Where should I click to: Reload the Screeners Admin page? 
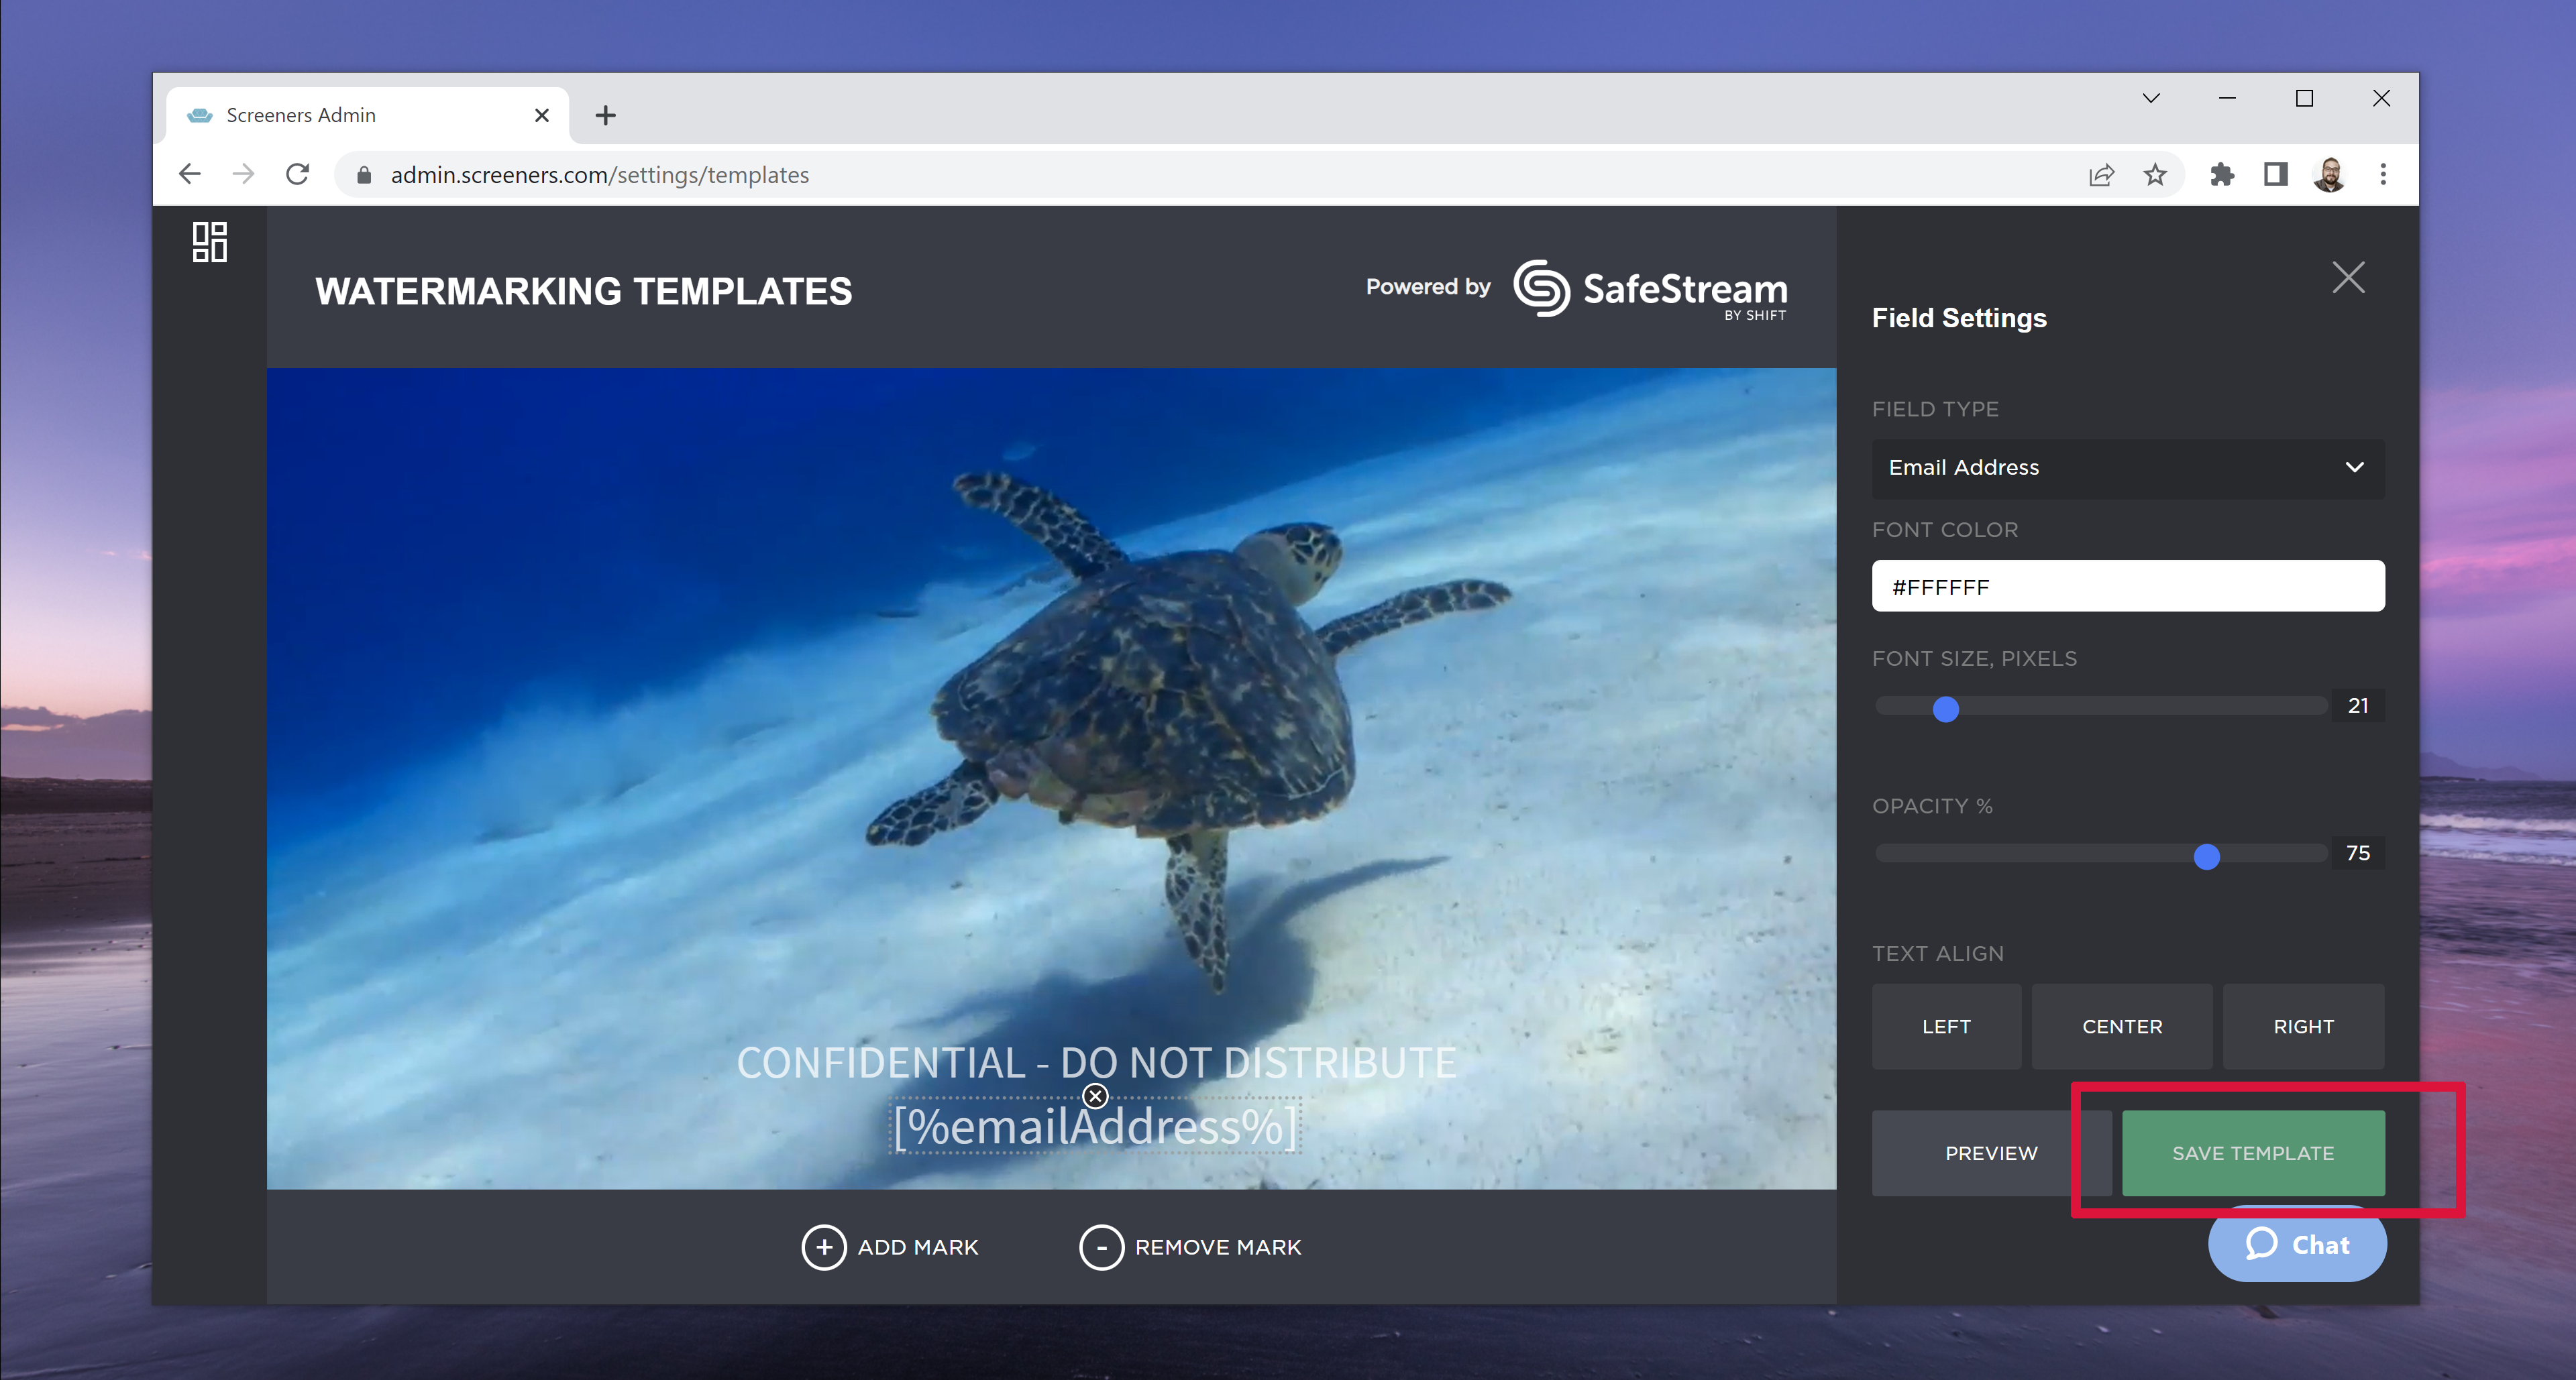pos(297,175)
